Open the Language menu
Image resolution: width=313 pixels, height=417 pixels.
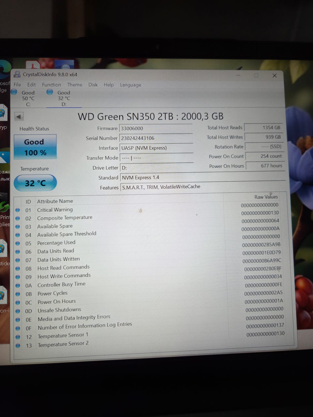pos(130,85)
